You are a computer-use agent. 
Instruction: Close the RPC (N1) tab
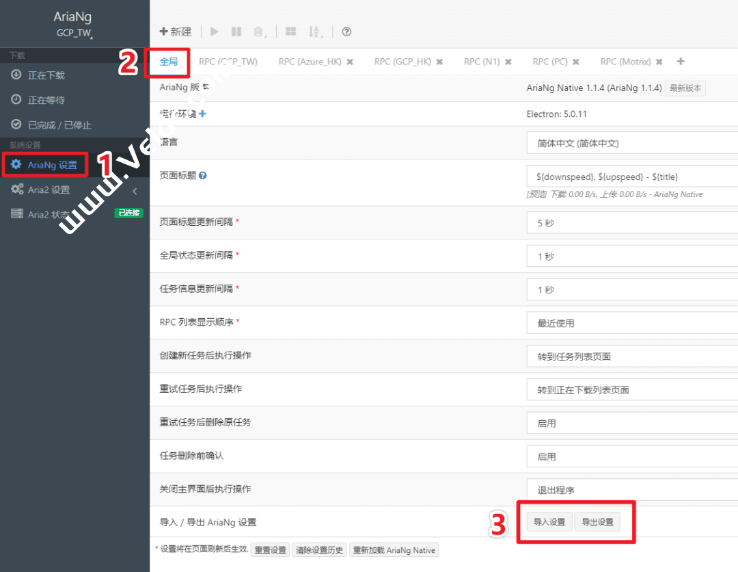coord(508,62)
